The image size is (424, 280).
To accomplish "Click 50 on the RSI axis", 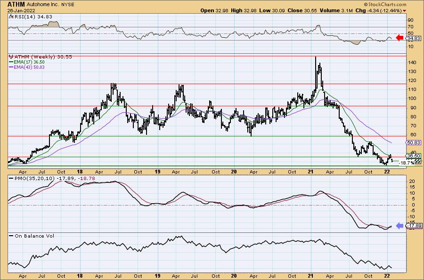I will pos(411,33).
